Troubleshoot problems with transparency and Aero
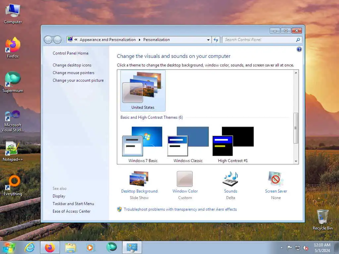 pyautogui.click(x=180, y=209)
